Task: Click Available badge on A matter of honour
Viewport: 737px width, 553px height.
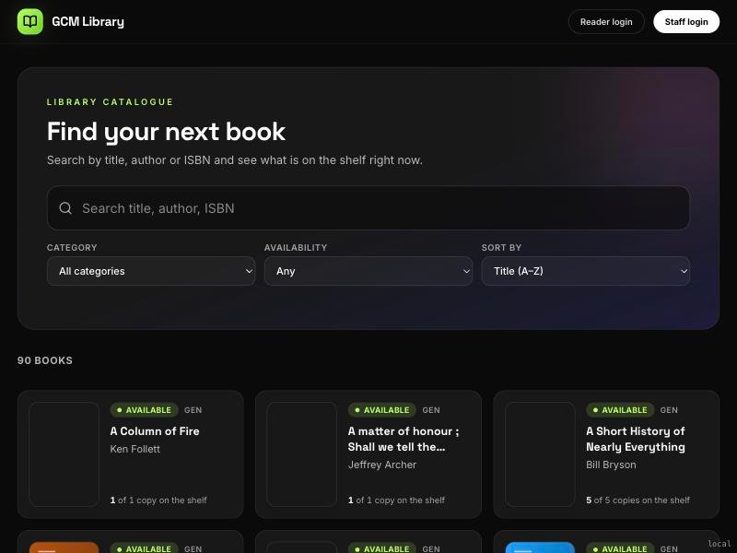Action: click(x=382, y=410)
